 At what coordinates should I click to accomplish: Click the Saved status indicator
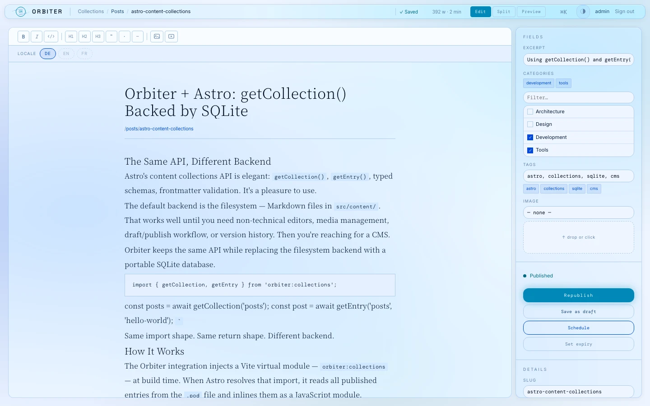pyautogui.click(x=409, y=12)
